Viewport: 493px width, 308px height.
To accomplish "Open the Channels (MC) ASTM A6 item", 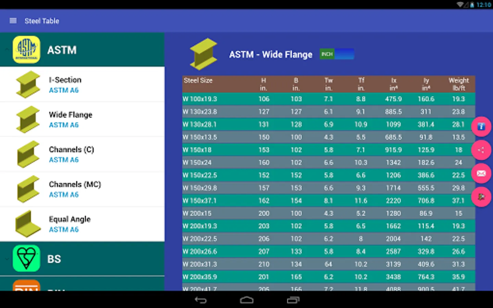I will 82,189.
